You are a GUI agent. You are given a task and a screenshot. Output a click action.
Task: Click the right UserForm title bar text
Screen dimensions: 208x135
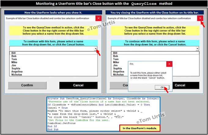[x=149, y=18]
